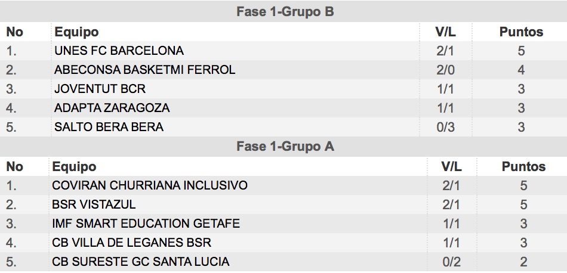Click Equipo column header in Grupo B
The width and height of the screenshot is (567, 273).
pyautogui.click(x=76, y=32)
